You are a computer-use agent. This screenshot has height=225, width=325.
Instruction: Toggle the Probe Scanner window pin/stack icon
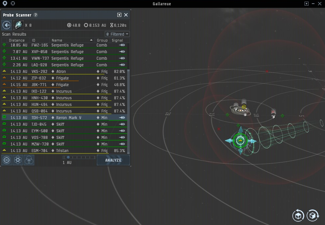click(x=119, y=15)
